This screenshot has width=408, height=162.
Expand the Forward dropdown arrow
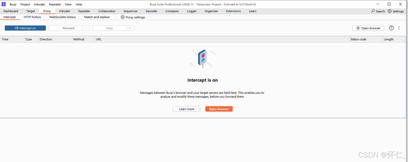point(86,28)
